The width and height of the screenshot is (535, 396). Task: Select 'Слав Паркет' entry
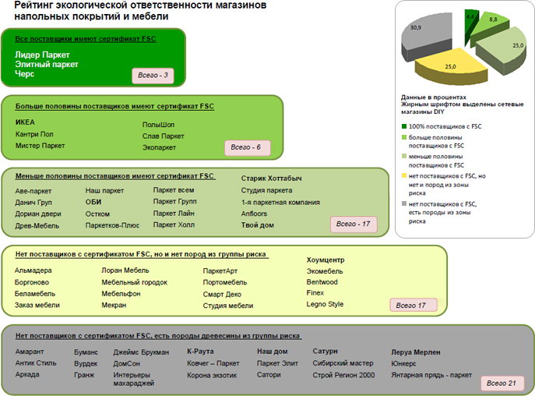tap(163, 136)
